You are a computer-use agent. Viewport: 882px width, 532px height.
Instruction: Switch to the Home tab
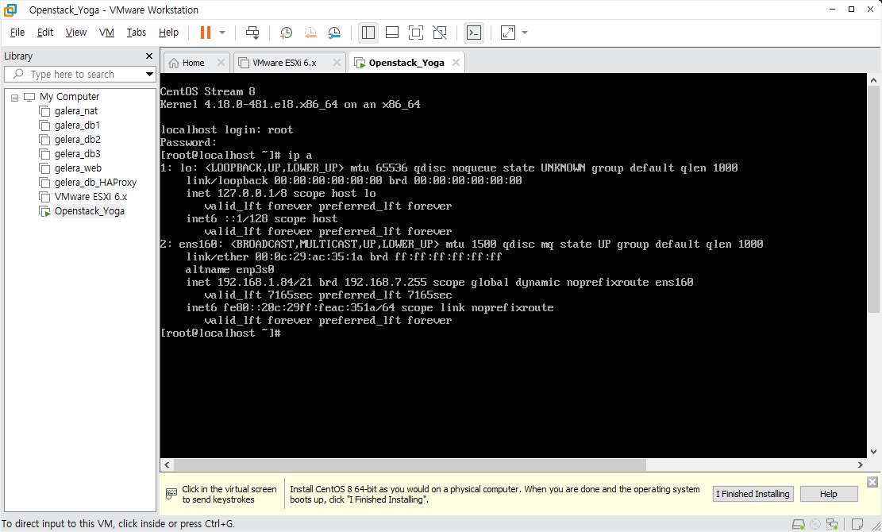[193, 63]
